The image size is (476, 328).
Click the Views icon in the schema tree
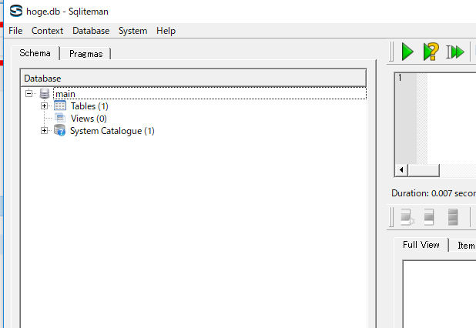[x=60, y=119]
